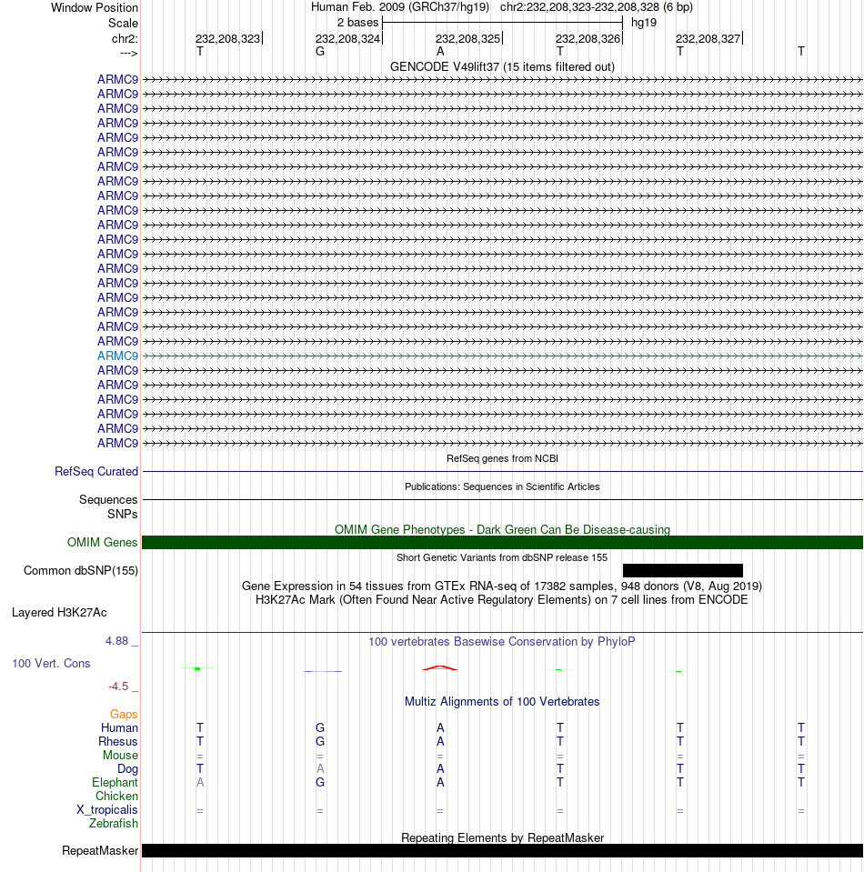Viewport: 864px width, 872px height.
Task: Click the Dog alignment row label
Action: 127,769
